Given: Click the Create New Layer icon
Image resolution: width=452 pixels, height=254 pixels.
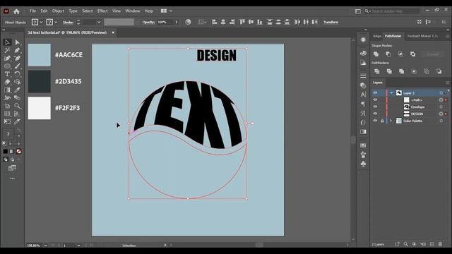Looking at the screenshot, I should pyautogui.click(x=432, y=244).
